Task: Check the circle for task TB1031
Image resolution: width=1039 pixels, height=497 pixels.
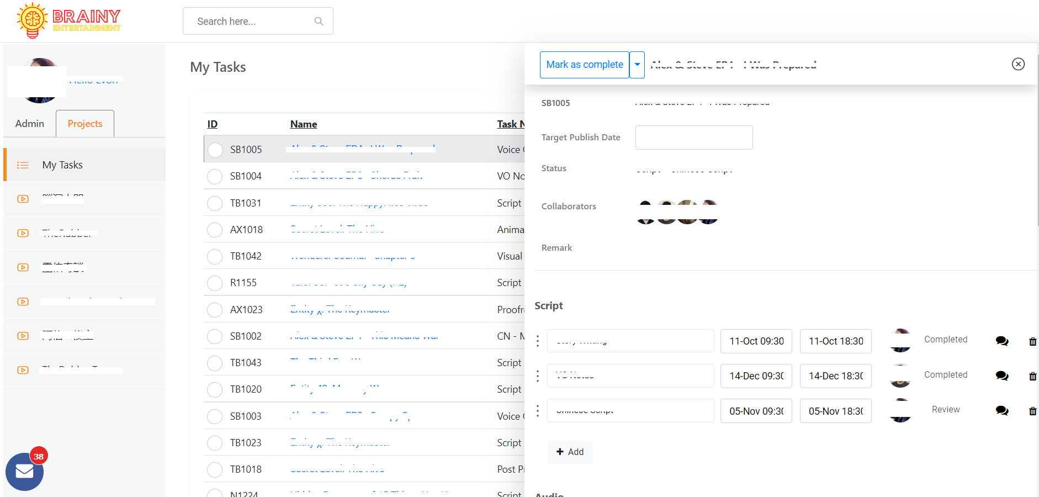Action: (215, 203)
